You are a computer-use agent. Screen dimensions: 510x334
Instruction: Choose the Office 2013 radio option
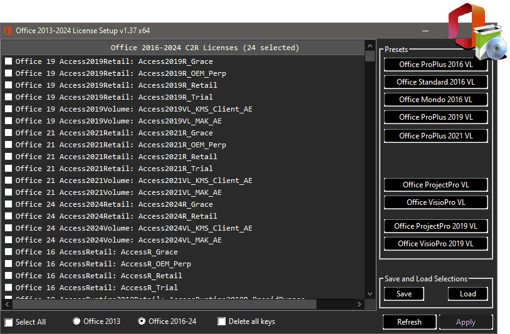tap(76, 321)
